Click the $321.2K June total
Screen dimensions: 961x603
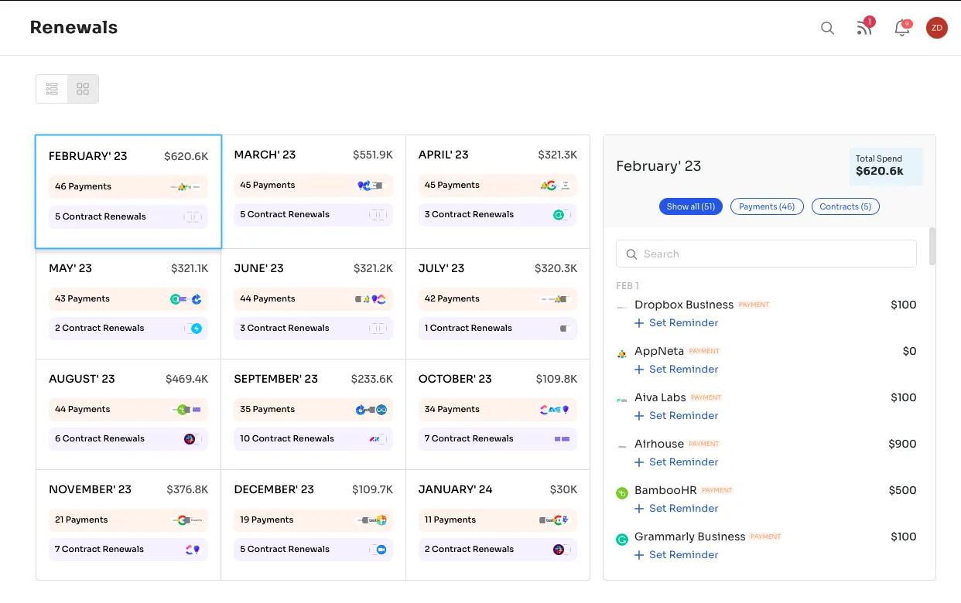point(373,268)
